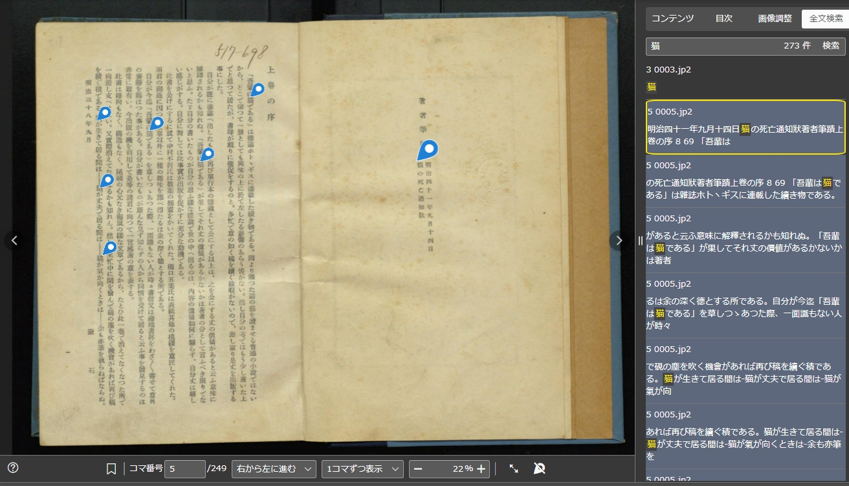This screenshot has width=849, height=486.
Task: Open result starting あれば再び稿を續ぐ積
Action: tap(745, 437)
